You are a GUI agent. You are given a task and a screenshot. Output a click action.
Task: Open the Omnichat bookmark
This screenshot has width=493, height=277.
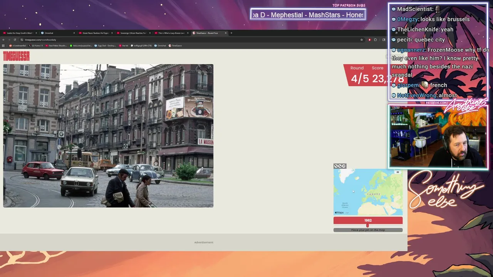tap(160, 46)
